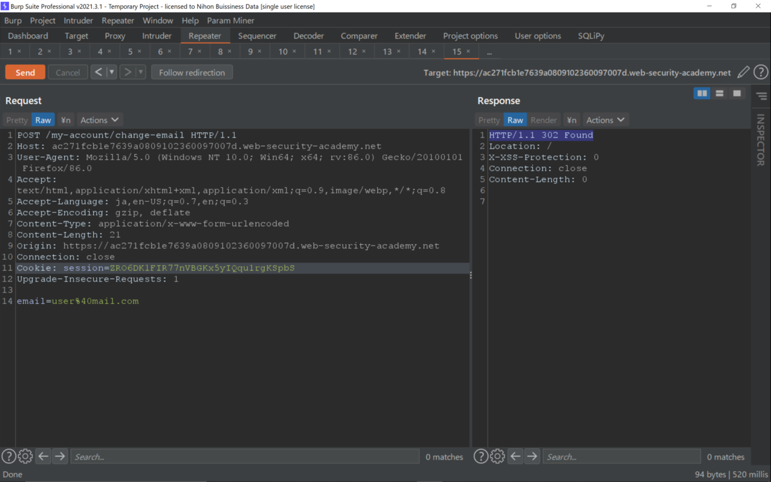Open Inspector panel menu icon

[761, 96]
